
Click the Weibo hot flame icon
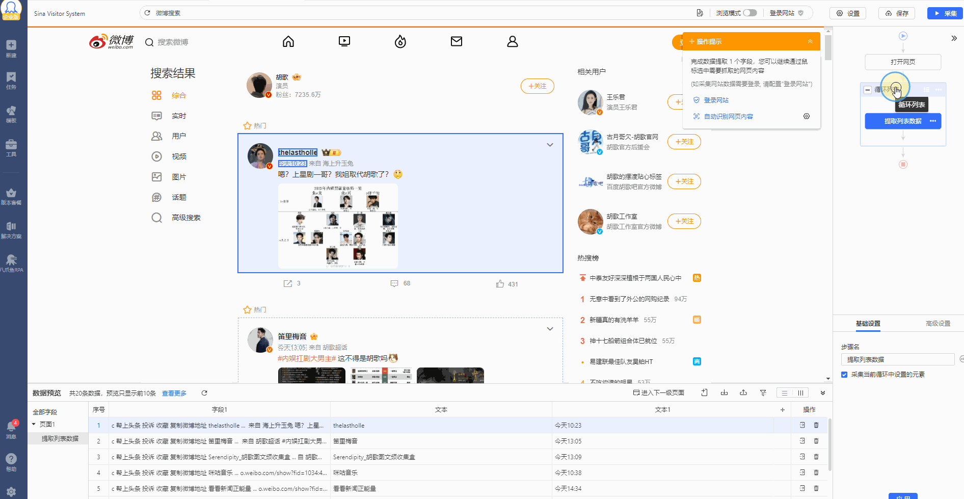(400, 41)
